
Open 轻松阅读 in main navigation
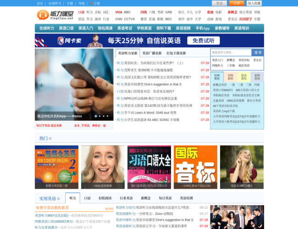point(105,28)
